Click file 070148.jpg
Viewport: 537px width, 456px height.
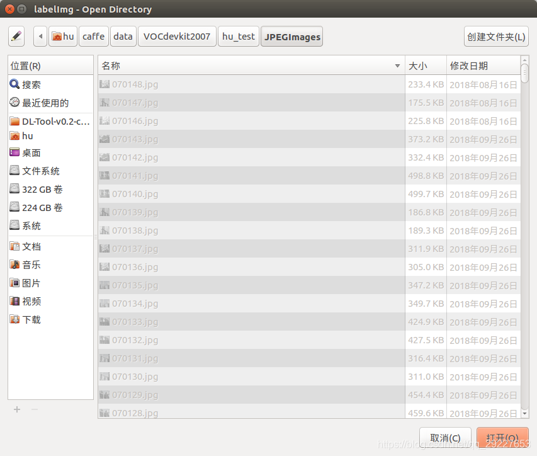tap(251, 84)
